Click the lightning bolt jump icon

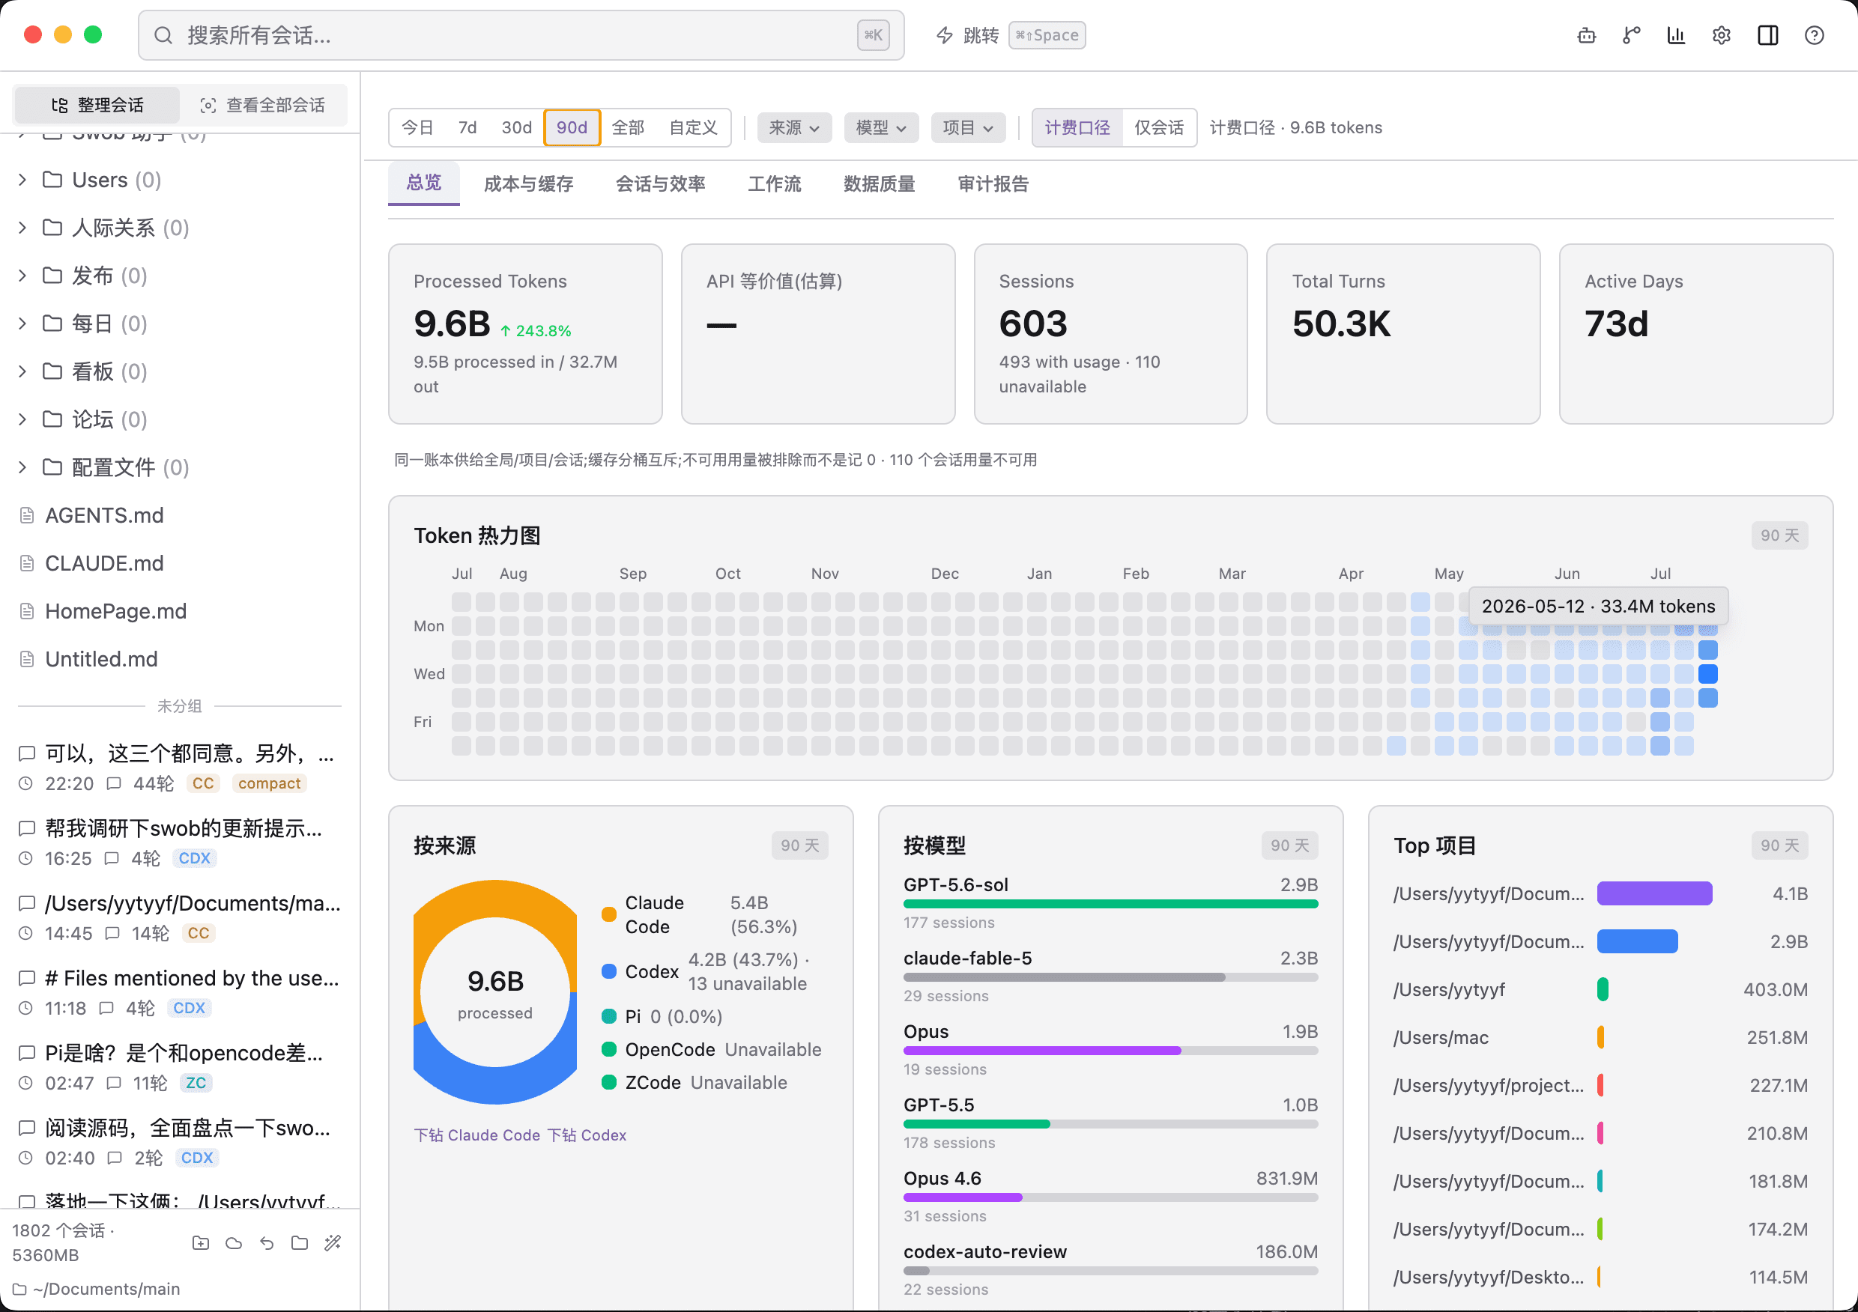click(945, 36)
